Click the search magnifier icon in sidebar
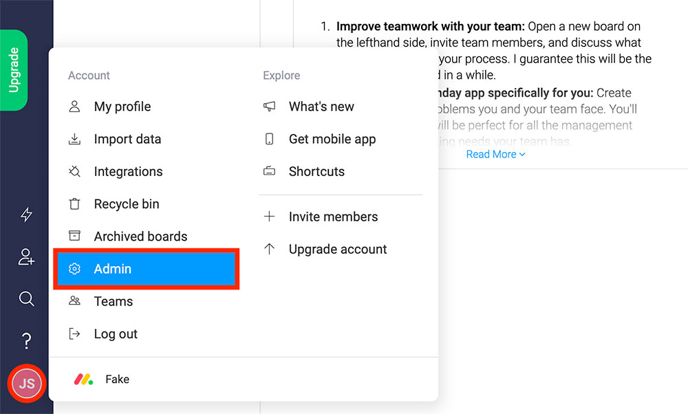Screen dimensions: 688x414 [26, 298]
